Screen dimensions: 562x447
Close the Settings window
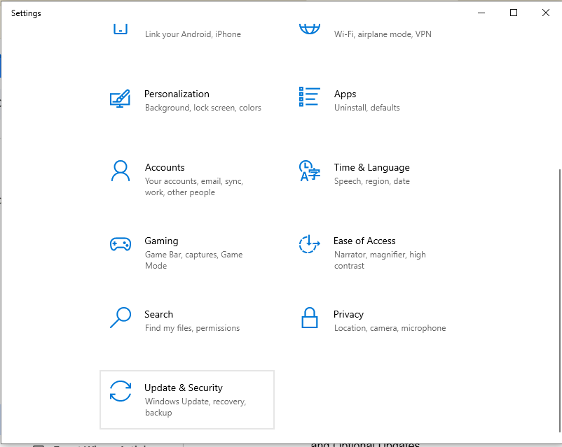tap(546, 13)
